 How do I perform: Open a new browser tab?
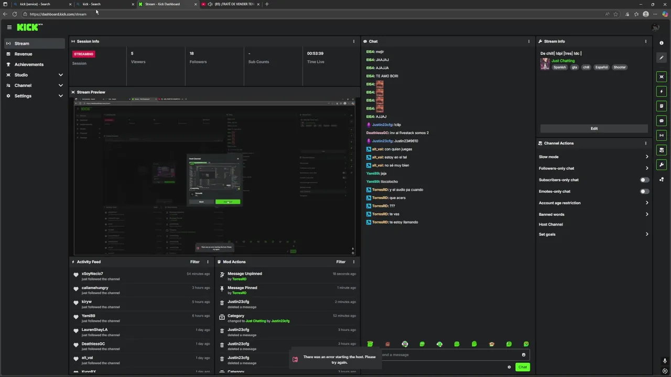(267, 4)
